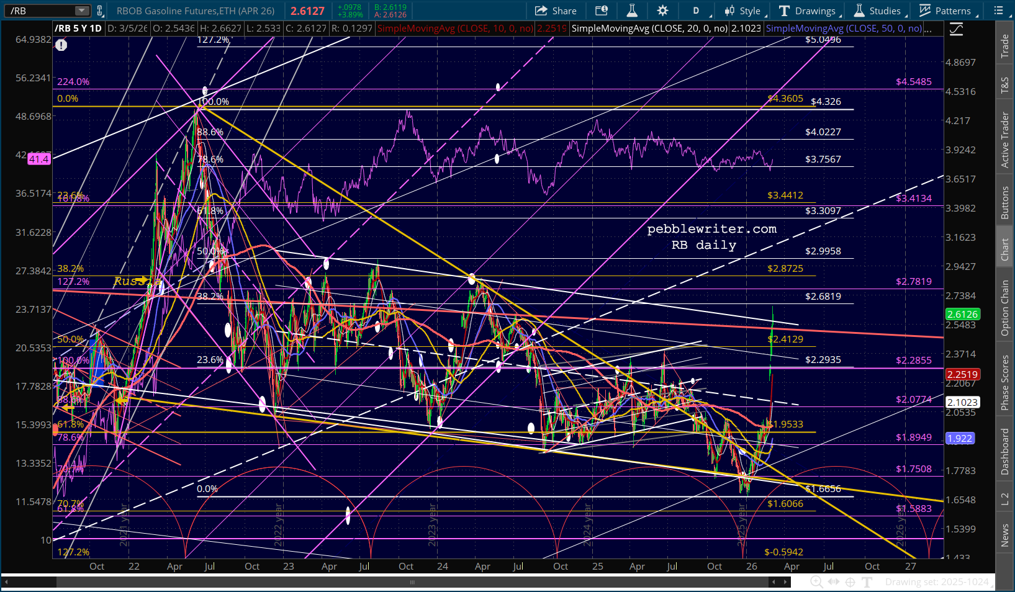Click the $4.326 level label
Image resolution: width=1015 pixels, height=592 pixels.
pos(826,101)
